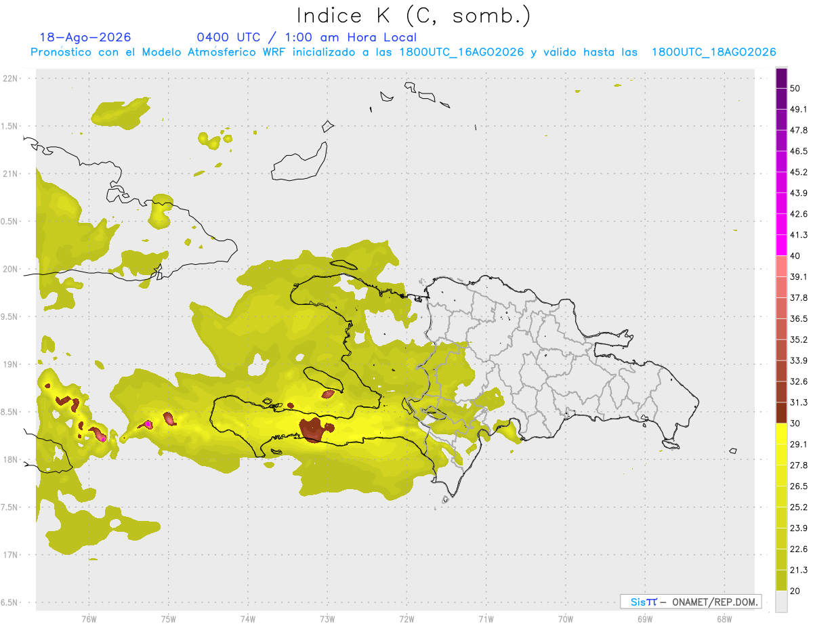Click the colorbar label '43.9'
Image resolution: width=813 pixels, height=628 pixels.
[x=799, y=193]
